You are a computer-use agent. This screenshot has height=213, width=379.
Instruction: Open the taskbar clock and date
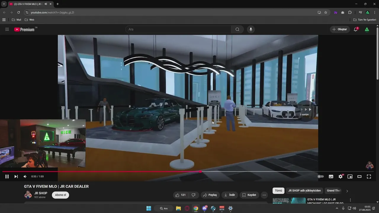click(x=365, y=208)
